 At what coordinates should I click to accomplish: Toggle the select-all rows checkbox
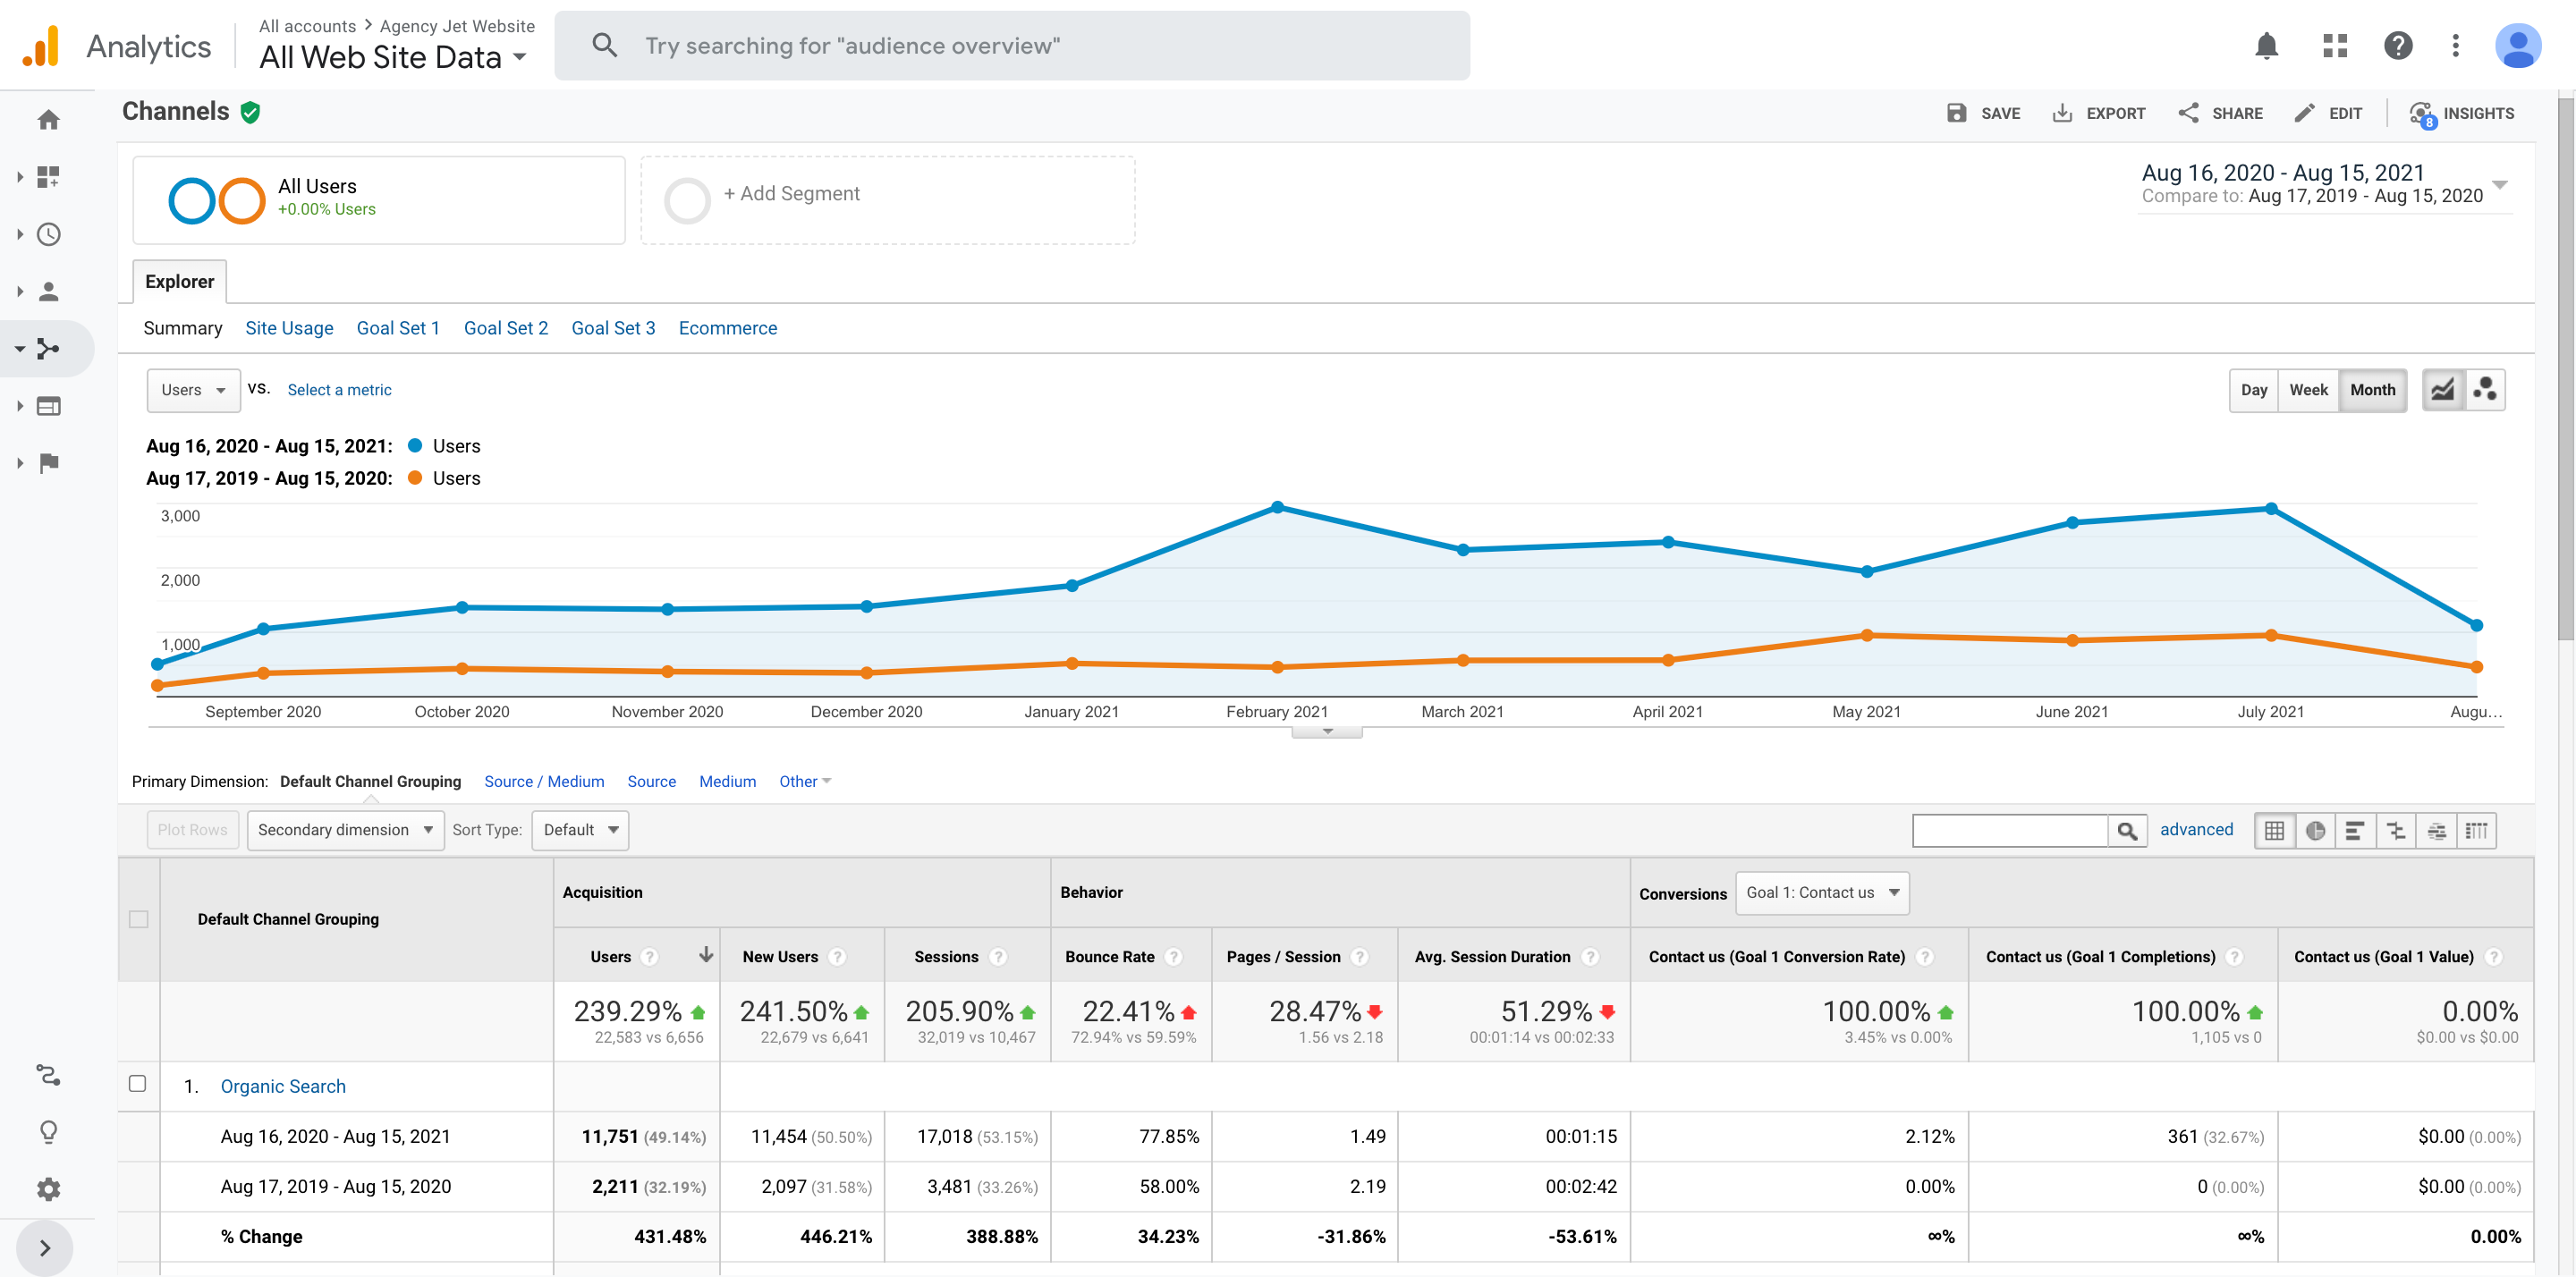click(x=139, y=919)
